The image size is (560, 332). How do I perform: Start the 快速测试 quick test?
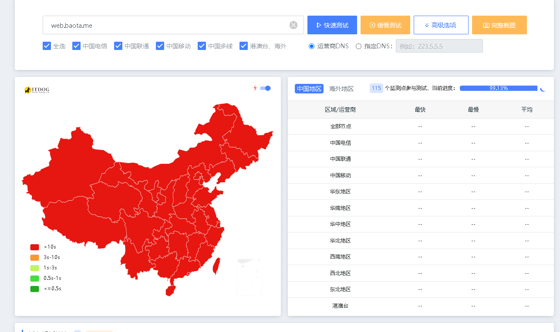point(332,25)
